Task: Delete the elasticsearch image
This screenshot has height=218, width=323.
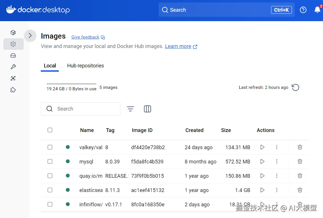Action: tap(300, 190)
